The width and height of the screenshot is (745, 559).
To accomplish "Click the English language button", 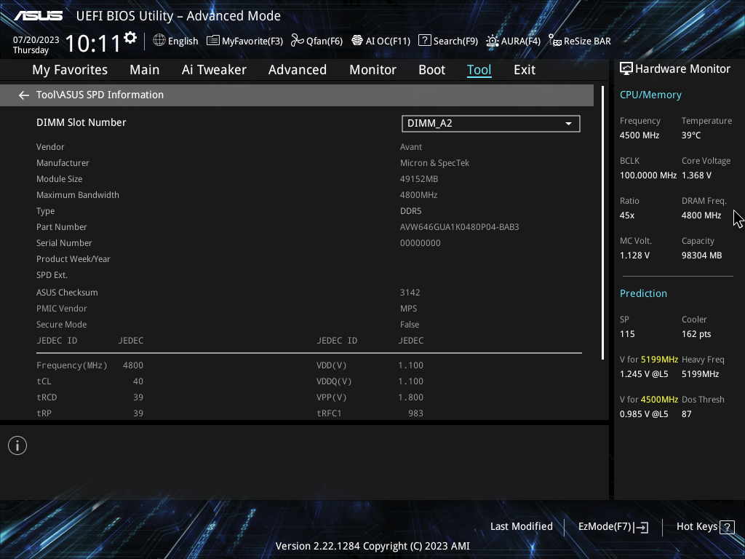I will click(175, 41).
